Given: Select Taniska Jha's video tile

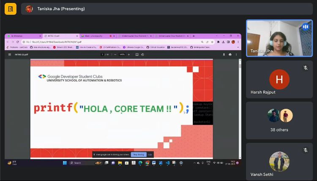Looking at the screenshot, I should pyautogui.click(x=279, y=38).
